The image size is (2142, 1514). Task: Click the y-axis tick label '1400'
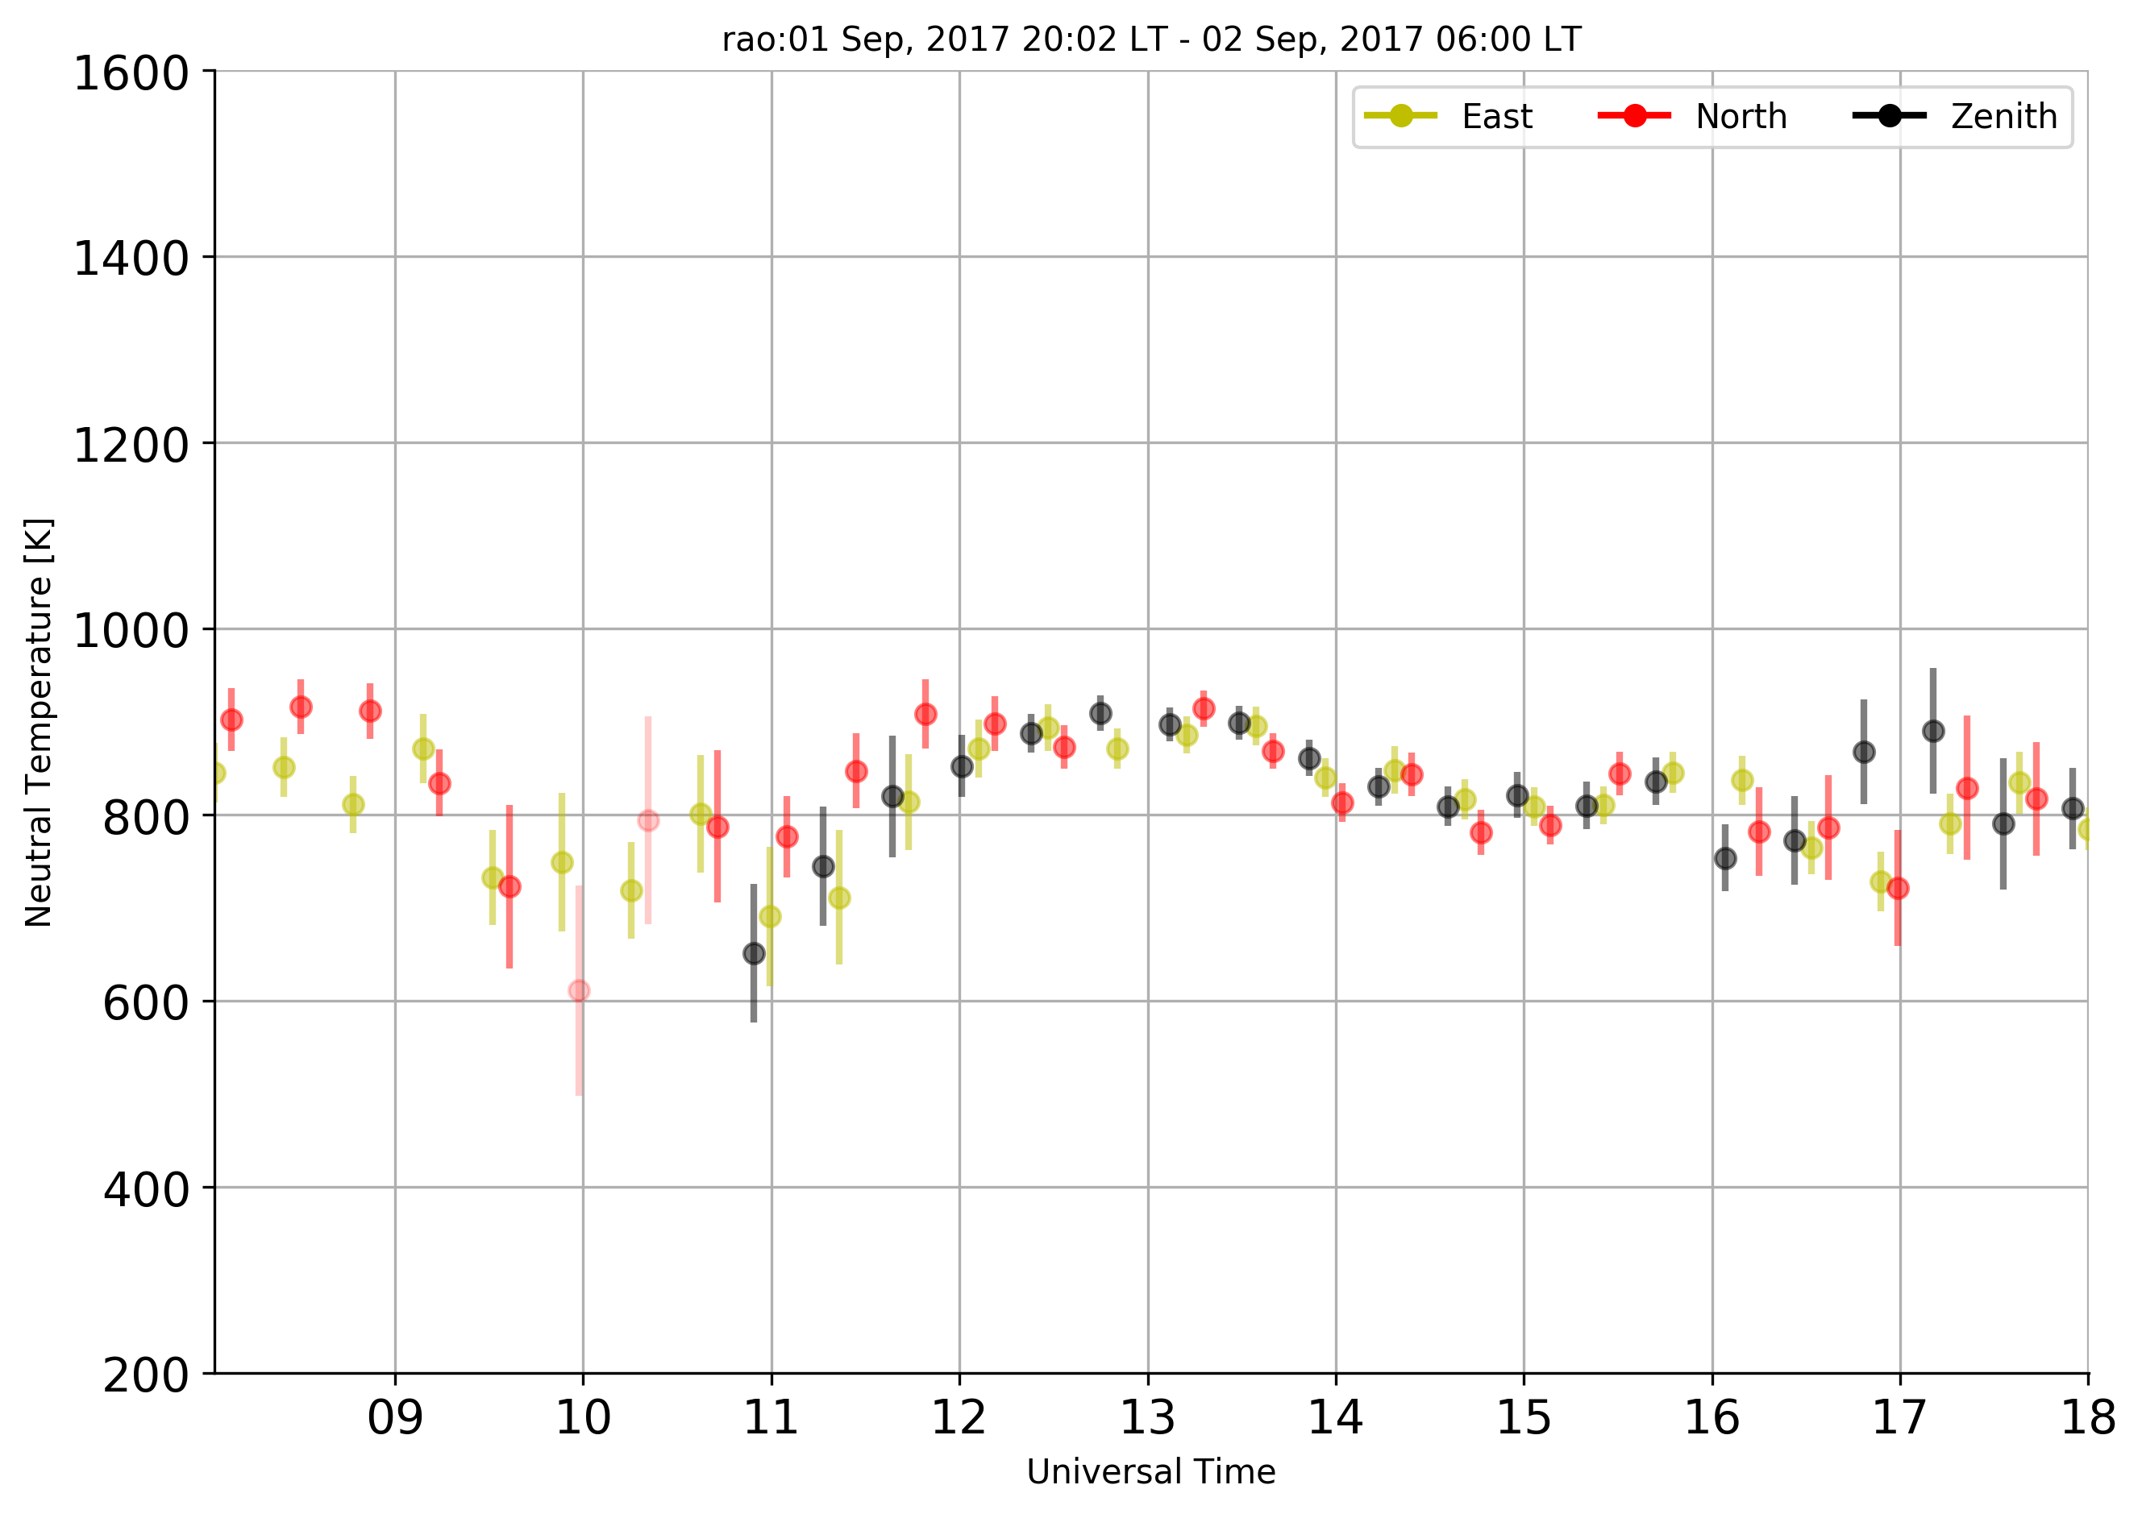tap(131, 259)
